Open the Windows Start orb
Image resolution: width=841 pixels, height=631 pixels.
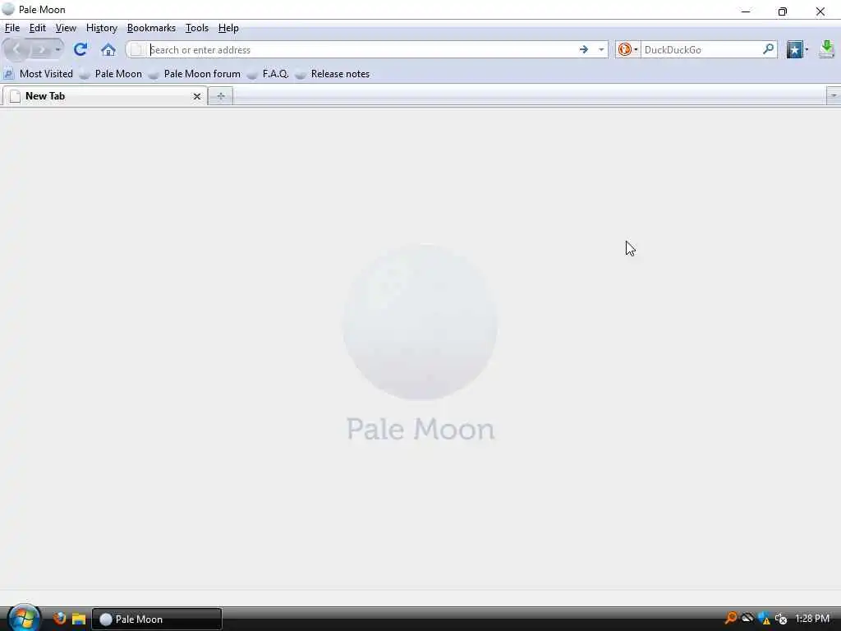click(x=24, y=618)
